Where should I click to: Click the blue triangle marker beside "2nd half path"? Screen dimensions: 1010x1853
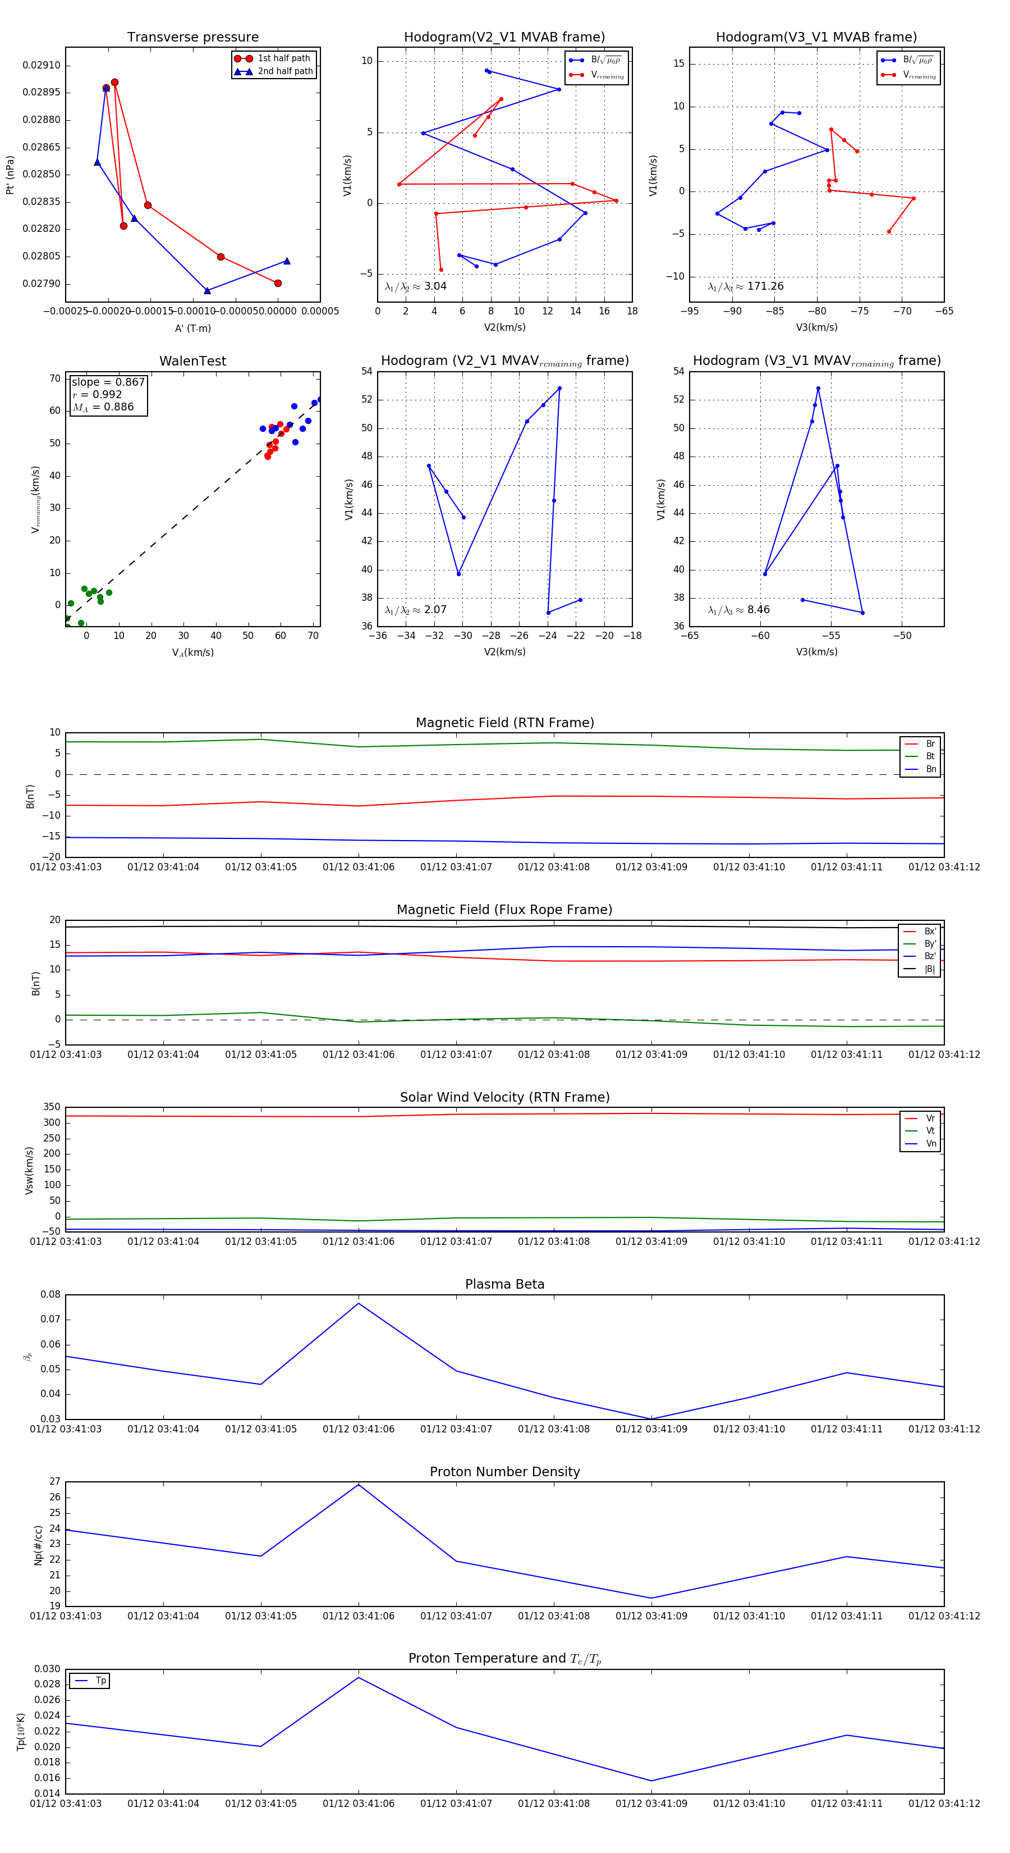(x=243, y=71)
